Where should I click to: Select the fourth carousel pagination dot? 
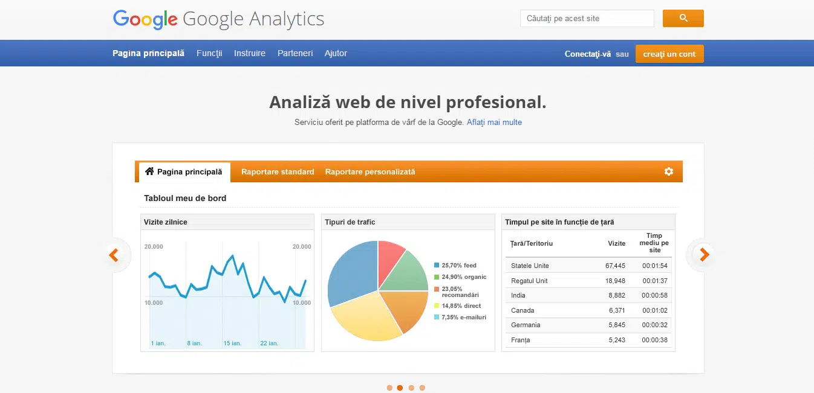(x=422, y=388)
